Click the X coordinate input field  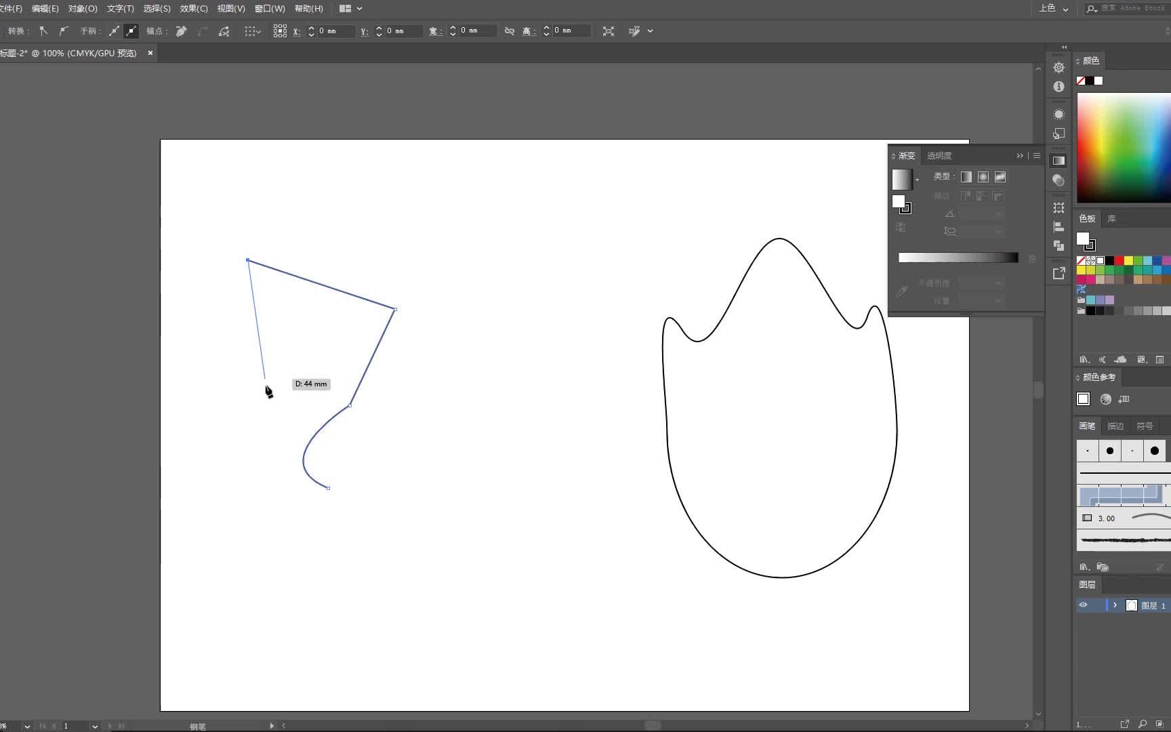point(335,31)
